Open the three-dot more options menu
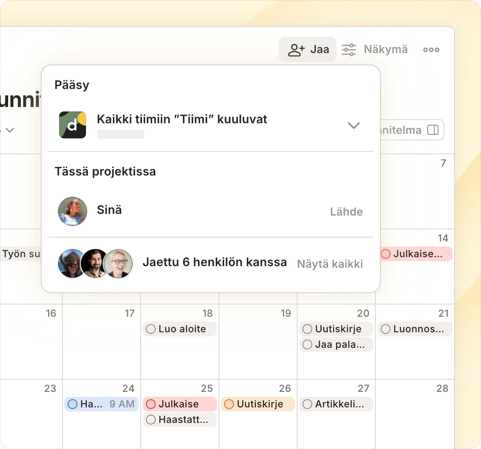This screenshot has height=449, width=481. [x=431, y=50]
